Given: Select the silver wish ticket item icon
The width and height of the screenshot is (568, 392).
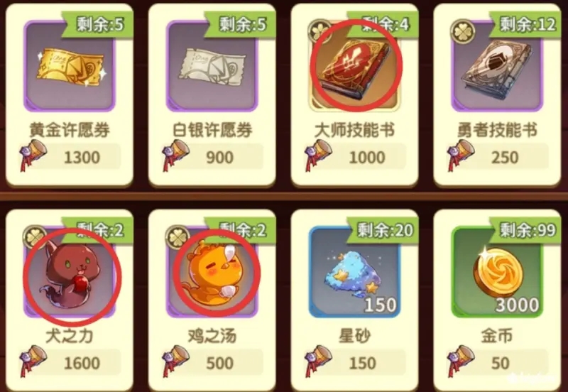Looking at the screenshot, I should [212, 66].
